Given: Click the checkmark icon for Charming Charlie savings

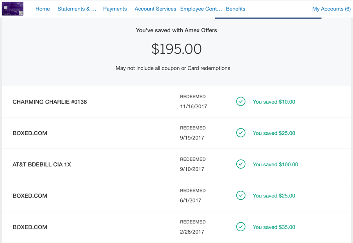Looking at the screenshot, I should (x=241, y=102).
